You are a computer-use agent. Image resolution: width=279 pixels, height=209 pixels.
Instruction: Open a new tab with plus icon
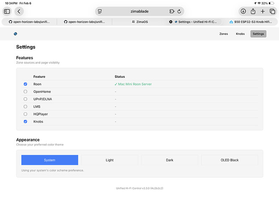tap(263, 11)
